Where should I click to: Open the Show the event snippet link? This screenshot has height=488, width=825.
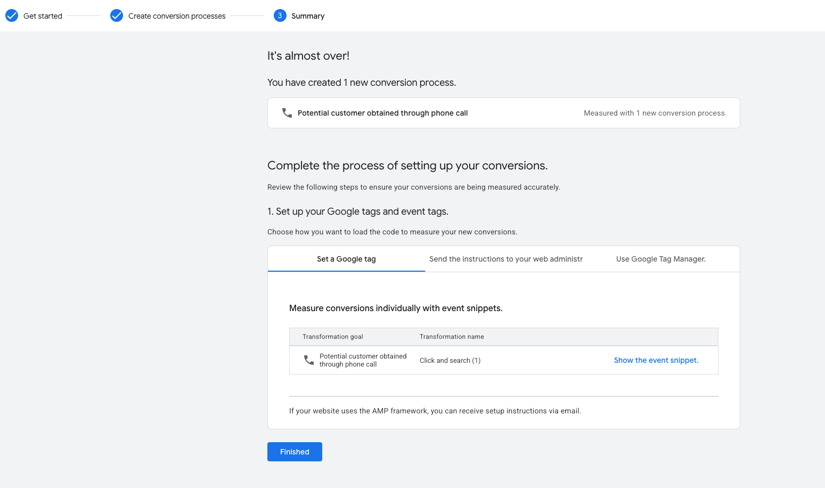point(656,360)
